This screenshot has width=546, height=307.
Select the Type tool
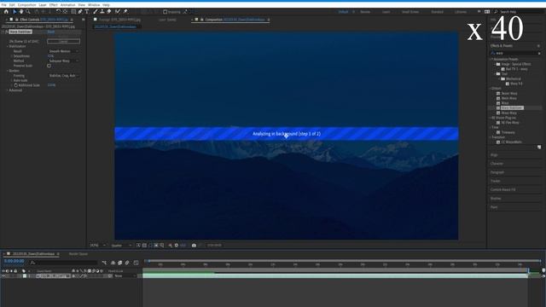pos(87,11)
